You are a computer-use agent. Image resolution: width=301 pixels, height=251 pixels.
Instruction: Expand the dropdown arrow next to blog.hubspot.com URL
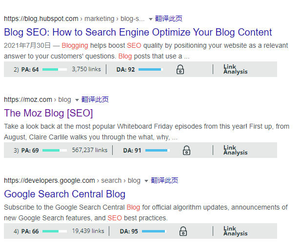(151, 19)
